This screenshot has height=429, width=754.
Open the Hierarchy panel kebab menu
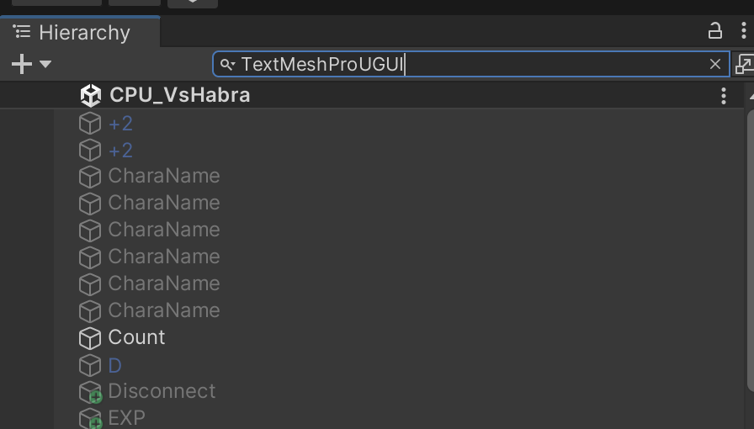pyautogui.click(x=743, y=31)
